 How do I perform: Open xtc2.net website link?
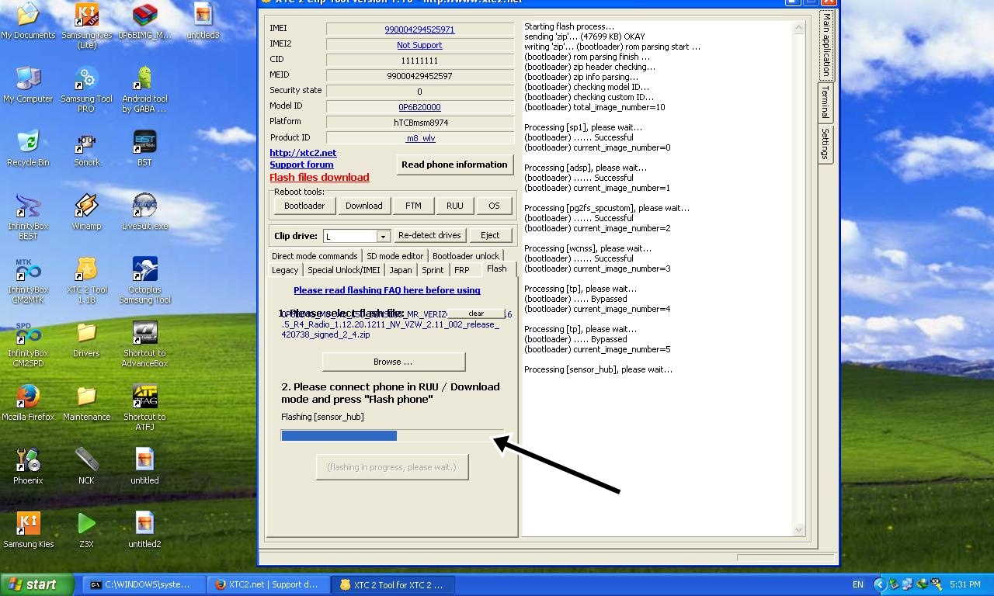(x=303, y=153)
